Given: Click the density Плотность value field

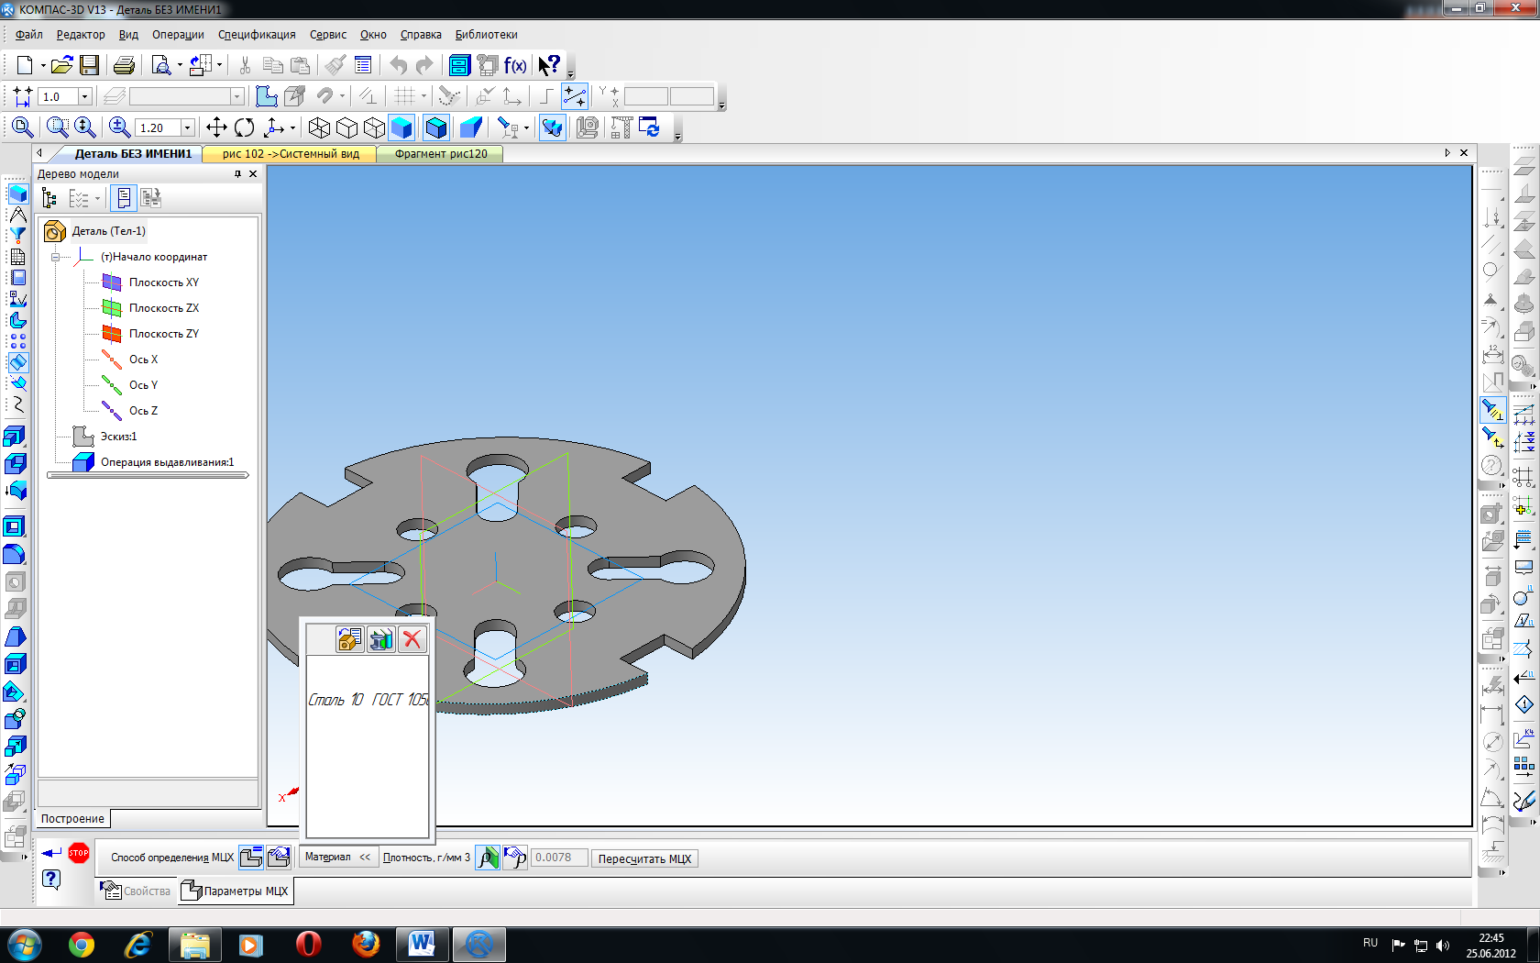Looking at the screenshot, I should click(x=559, y=858).
